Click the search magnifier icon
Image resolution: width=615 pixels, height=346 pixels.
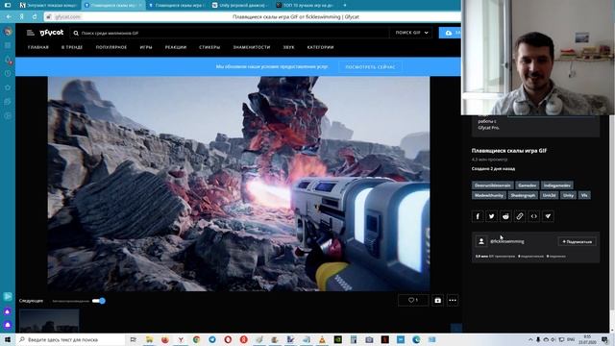76,34
